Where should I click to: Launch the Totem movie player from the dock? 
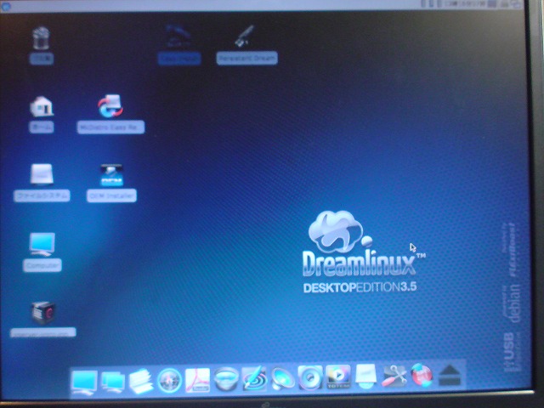pos(338,377)
